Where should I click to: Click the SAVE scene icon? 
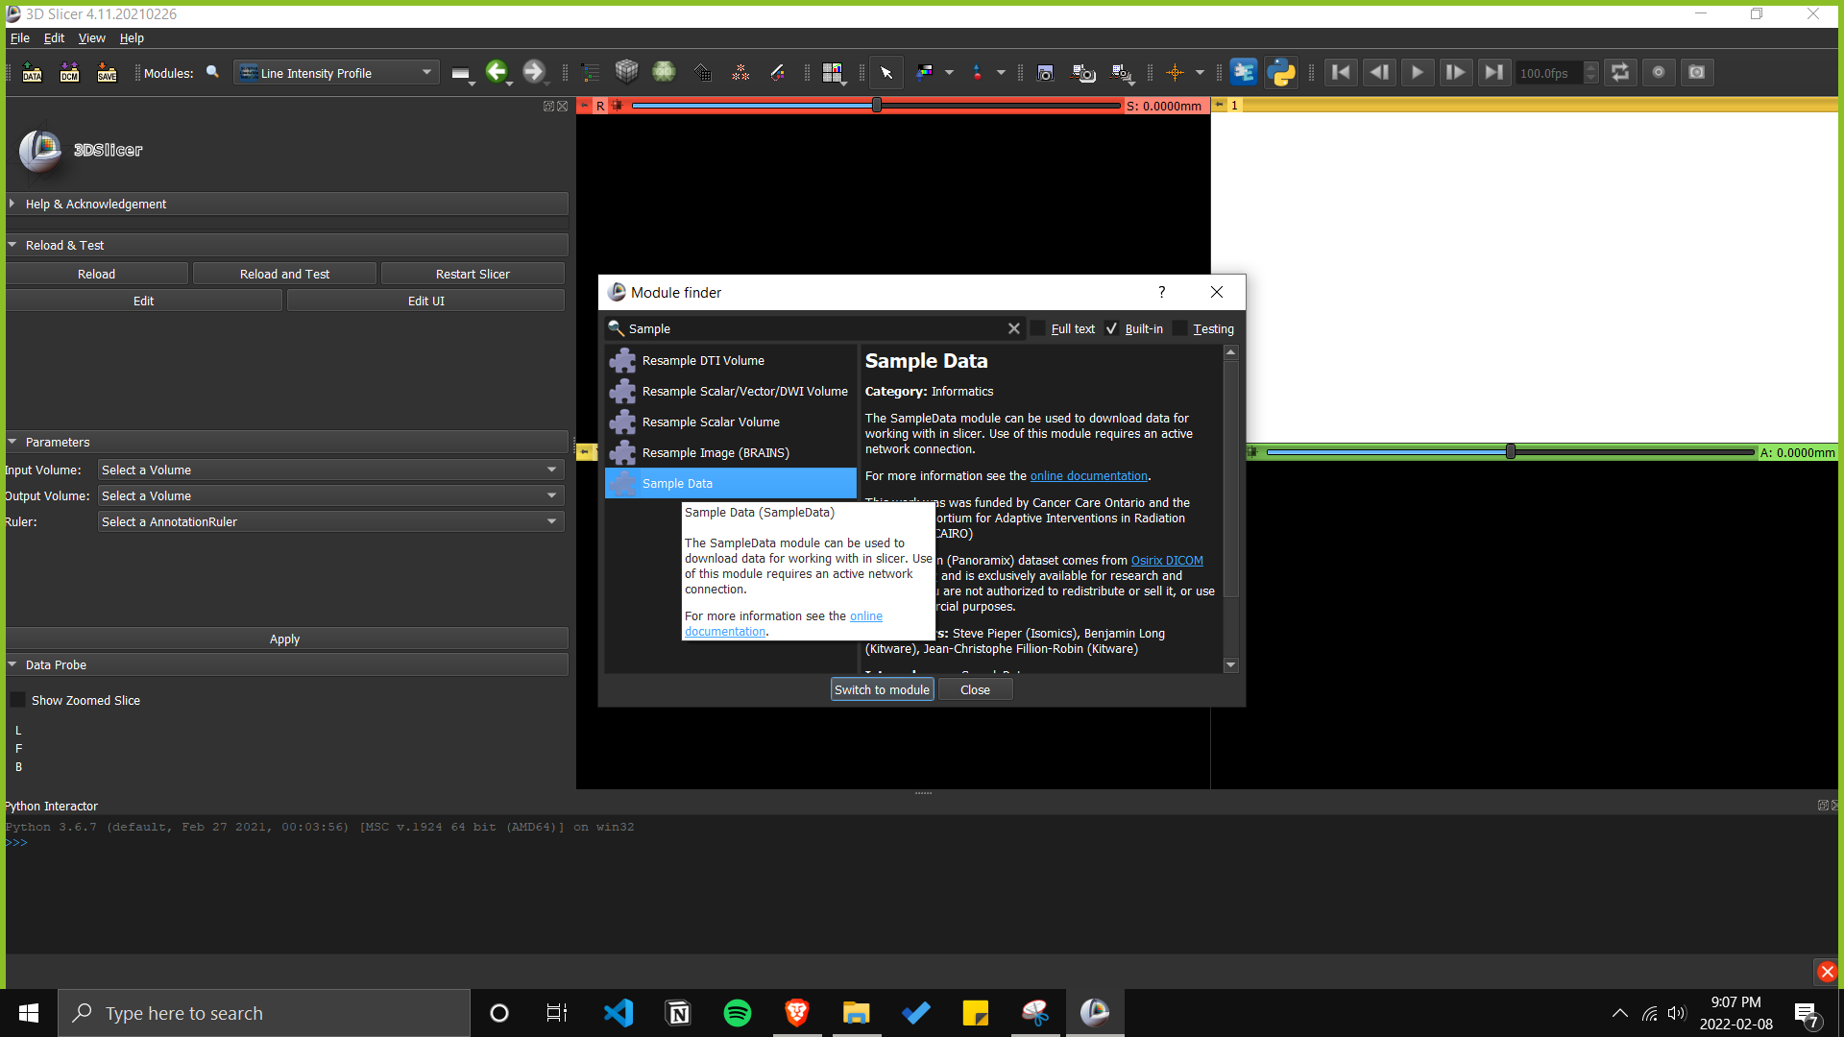pyautogui.click(x=107, y=73)
